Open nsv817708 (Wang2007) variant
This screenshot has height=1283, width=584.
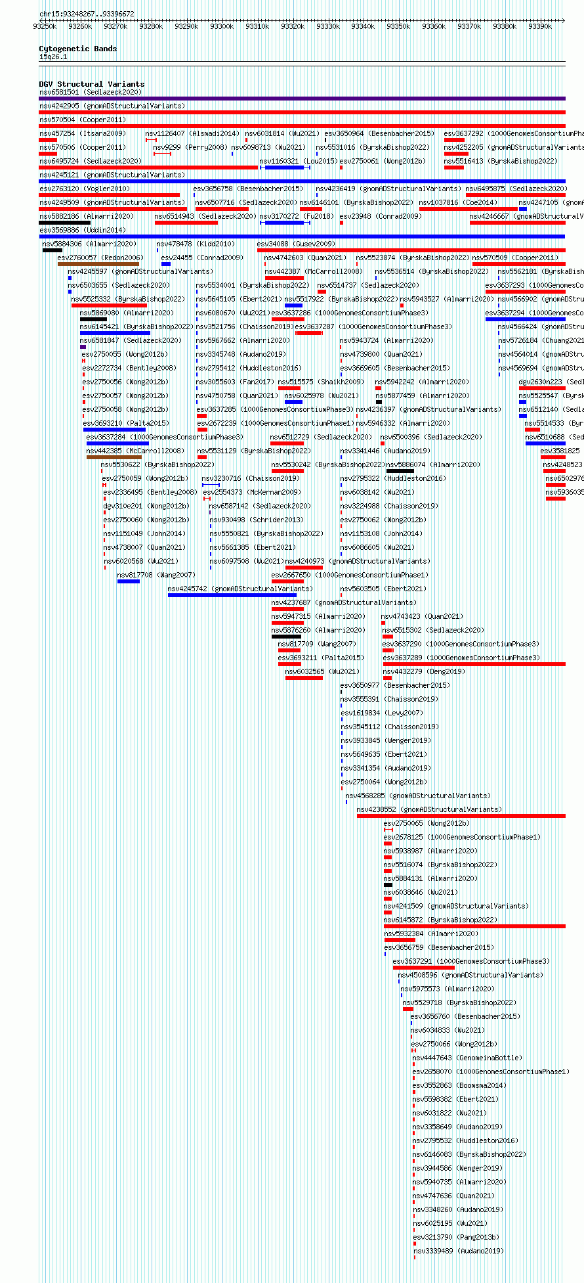point(156,575)
